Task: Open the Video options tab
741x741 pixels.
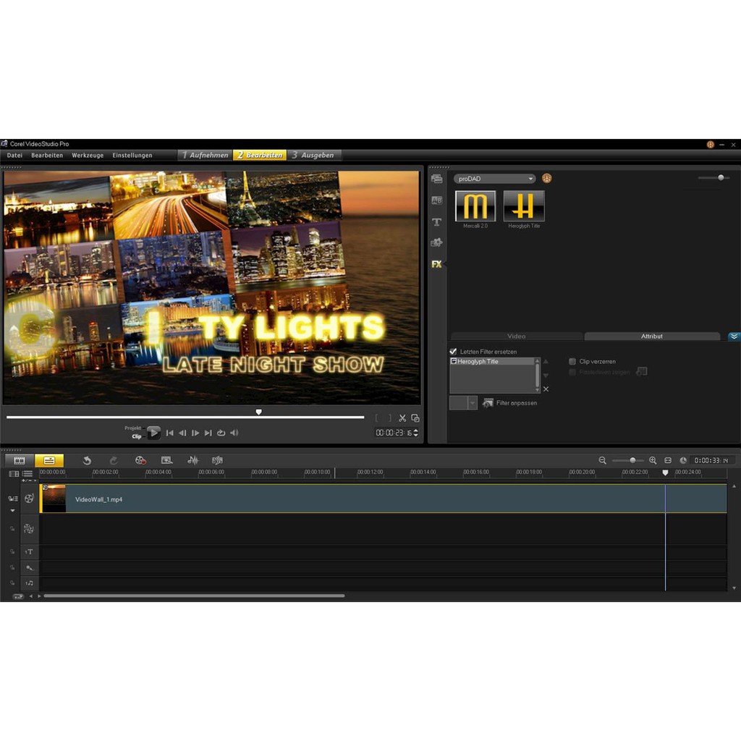Action: pyautogui.click(x=517, y=336)
